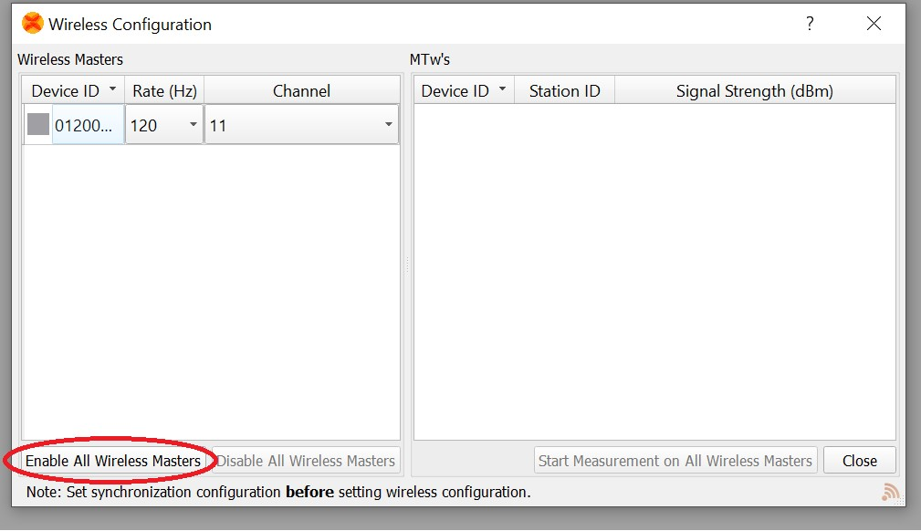Click the Device ID sort arrow in Wireless Masters
The height and width of the screenshot is (531, 921).
(114, 89)
